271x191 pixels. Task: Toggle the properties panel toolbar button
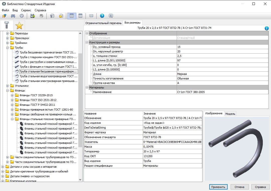pyautogui.click(x=91, y=16)
